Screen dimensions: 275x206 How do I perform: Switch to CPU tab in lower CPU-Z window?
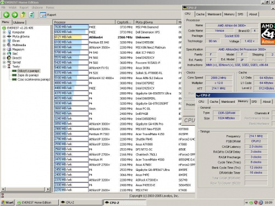click(x=201, y=102)
